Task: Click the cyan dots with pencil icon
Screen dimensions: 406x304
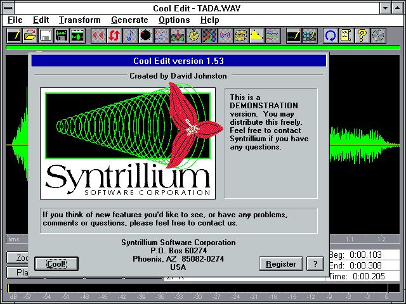Action: pyautogui.click(x=310, y=35)
